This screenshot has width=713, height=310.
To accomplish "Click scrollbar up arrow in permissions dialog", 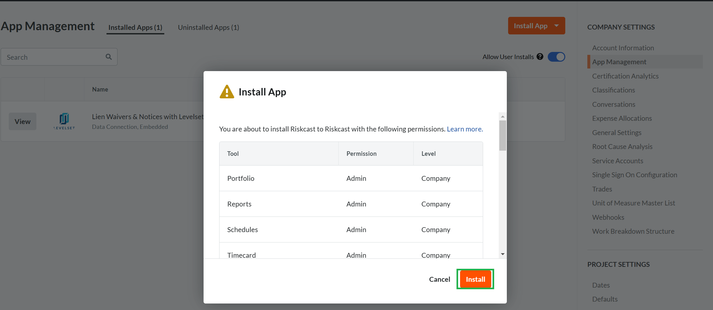I will click(x=503, y=116).
